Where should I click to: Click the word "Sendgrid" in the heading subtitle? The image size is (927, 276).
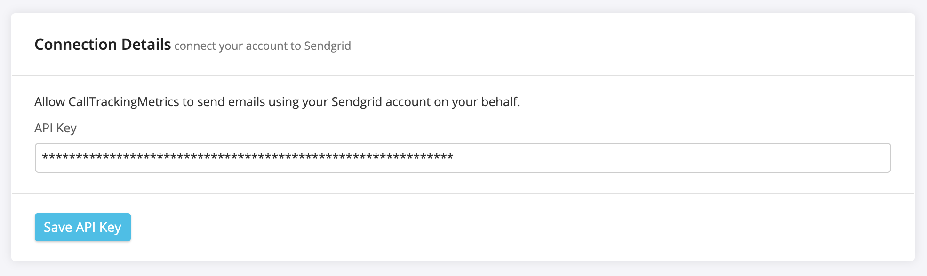point(327,46)
